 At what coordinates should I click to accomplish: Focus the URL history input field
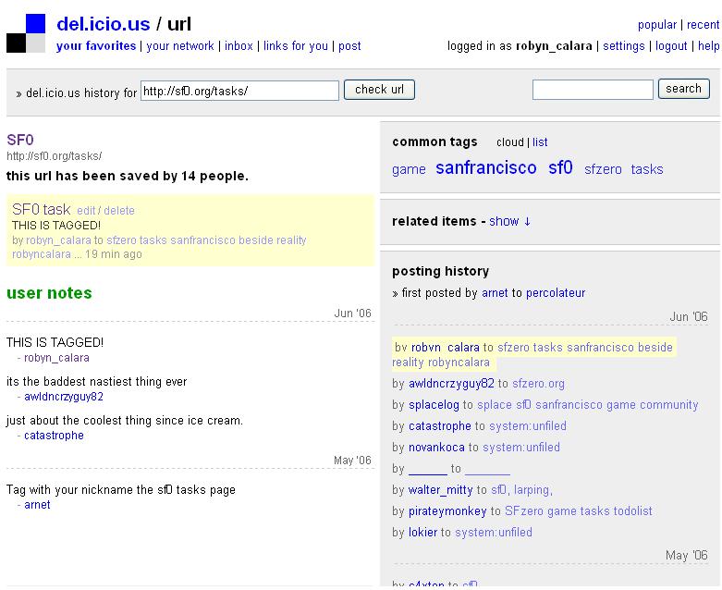click(239, 91)
